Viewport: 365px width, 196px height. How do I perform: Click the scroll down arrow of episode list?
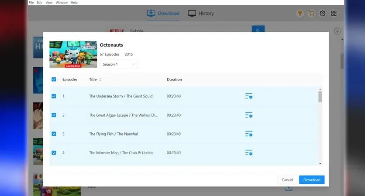pyautogui.click(x=320, y=163)
